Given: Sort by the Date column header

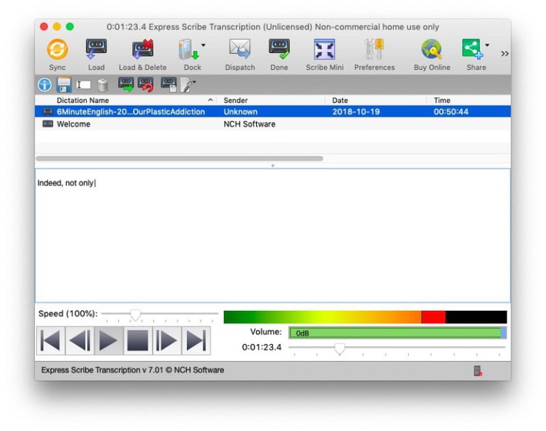Looking at the screenshot, I should 340,100.
